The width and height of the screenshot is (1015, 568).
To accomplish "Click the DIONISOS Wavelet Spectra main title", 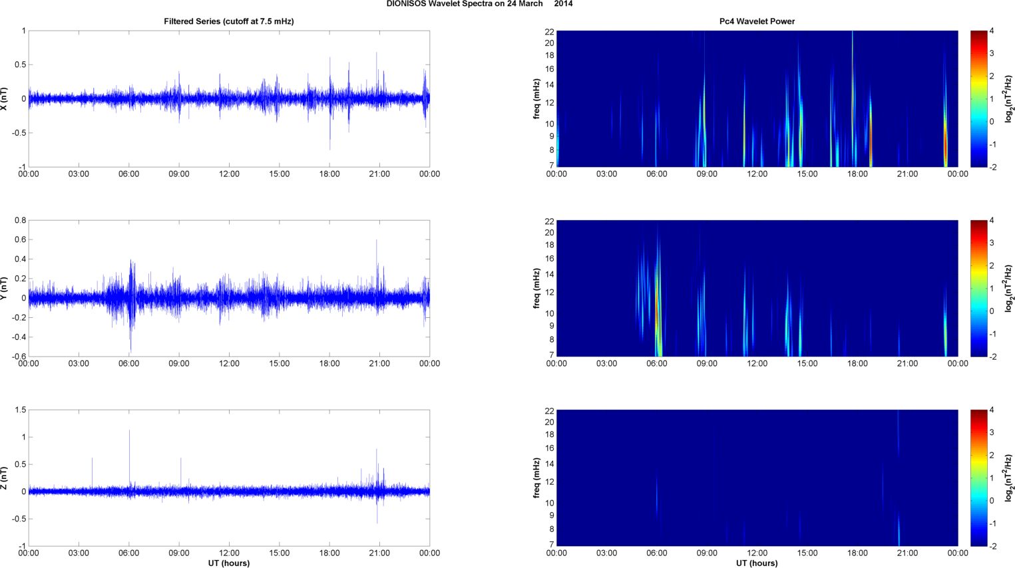I will point(479,4).
